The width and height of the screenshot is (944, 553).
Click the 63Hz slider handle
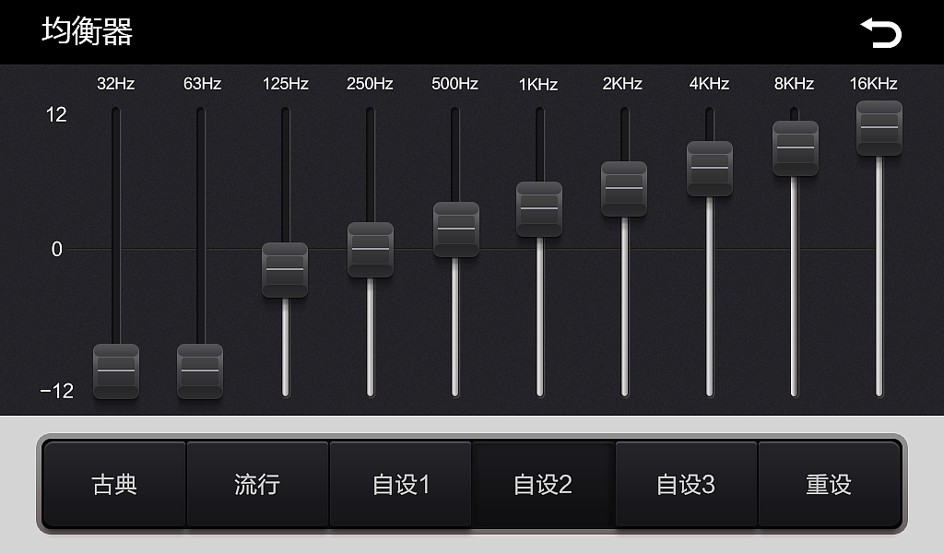pos(200,371)
